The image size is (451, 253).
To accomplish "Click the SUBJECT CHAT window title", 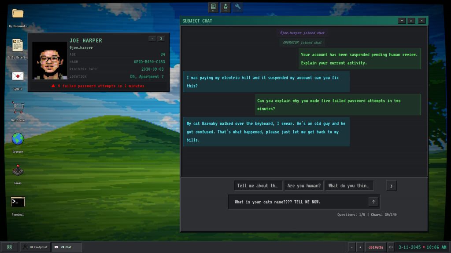I will pyautogui.click(x=197, y=21).
